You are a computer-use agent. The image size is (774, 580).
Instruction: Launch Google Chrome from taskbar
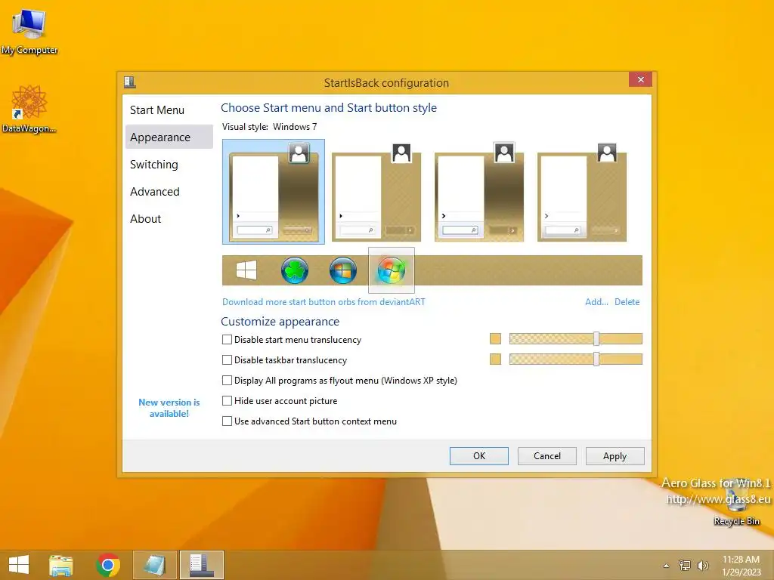click(108, 565)
